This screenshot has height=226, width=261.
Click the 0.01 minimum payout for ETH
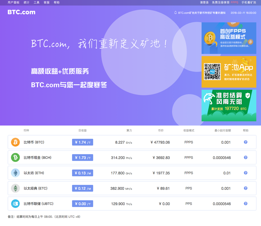pos(227,173)
